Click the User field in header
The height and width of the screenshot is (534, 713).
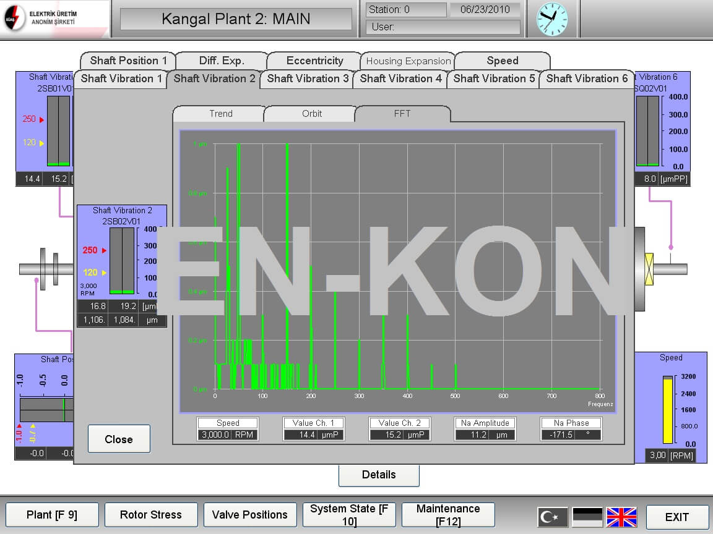click(443, 27)
